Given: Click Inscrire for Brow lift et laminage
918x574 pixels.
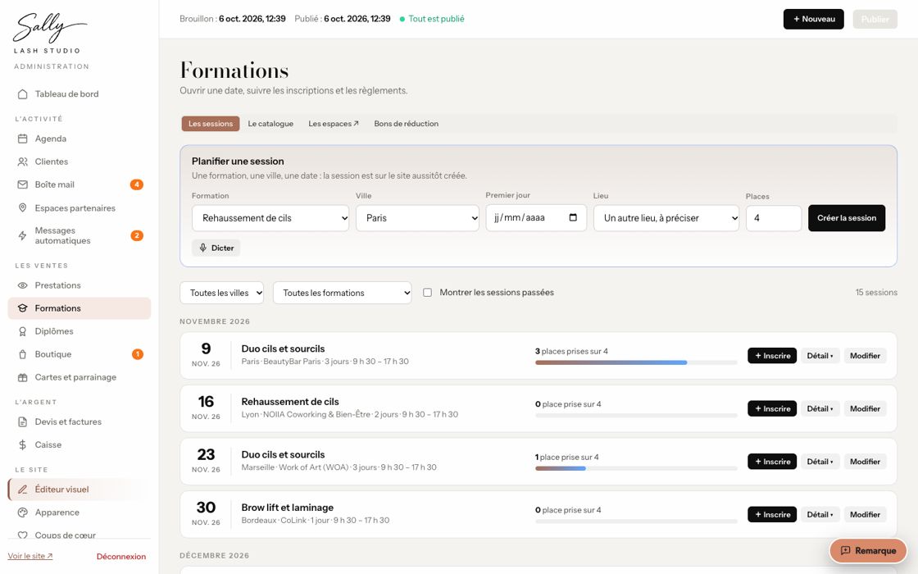Looking at the screenshot, I should [x=772, y=514].
